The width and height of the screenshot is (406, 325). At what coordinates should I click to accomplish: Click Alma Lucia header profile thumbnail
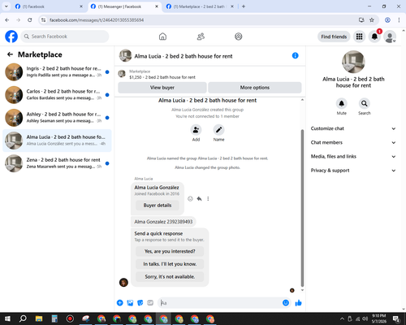click(125, 55)
